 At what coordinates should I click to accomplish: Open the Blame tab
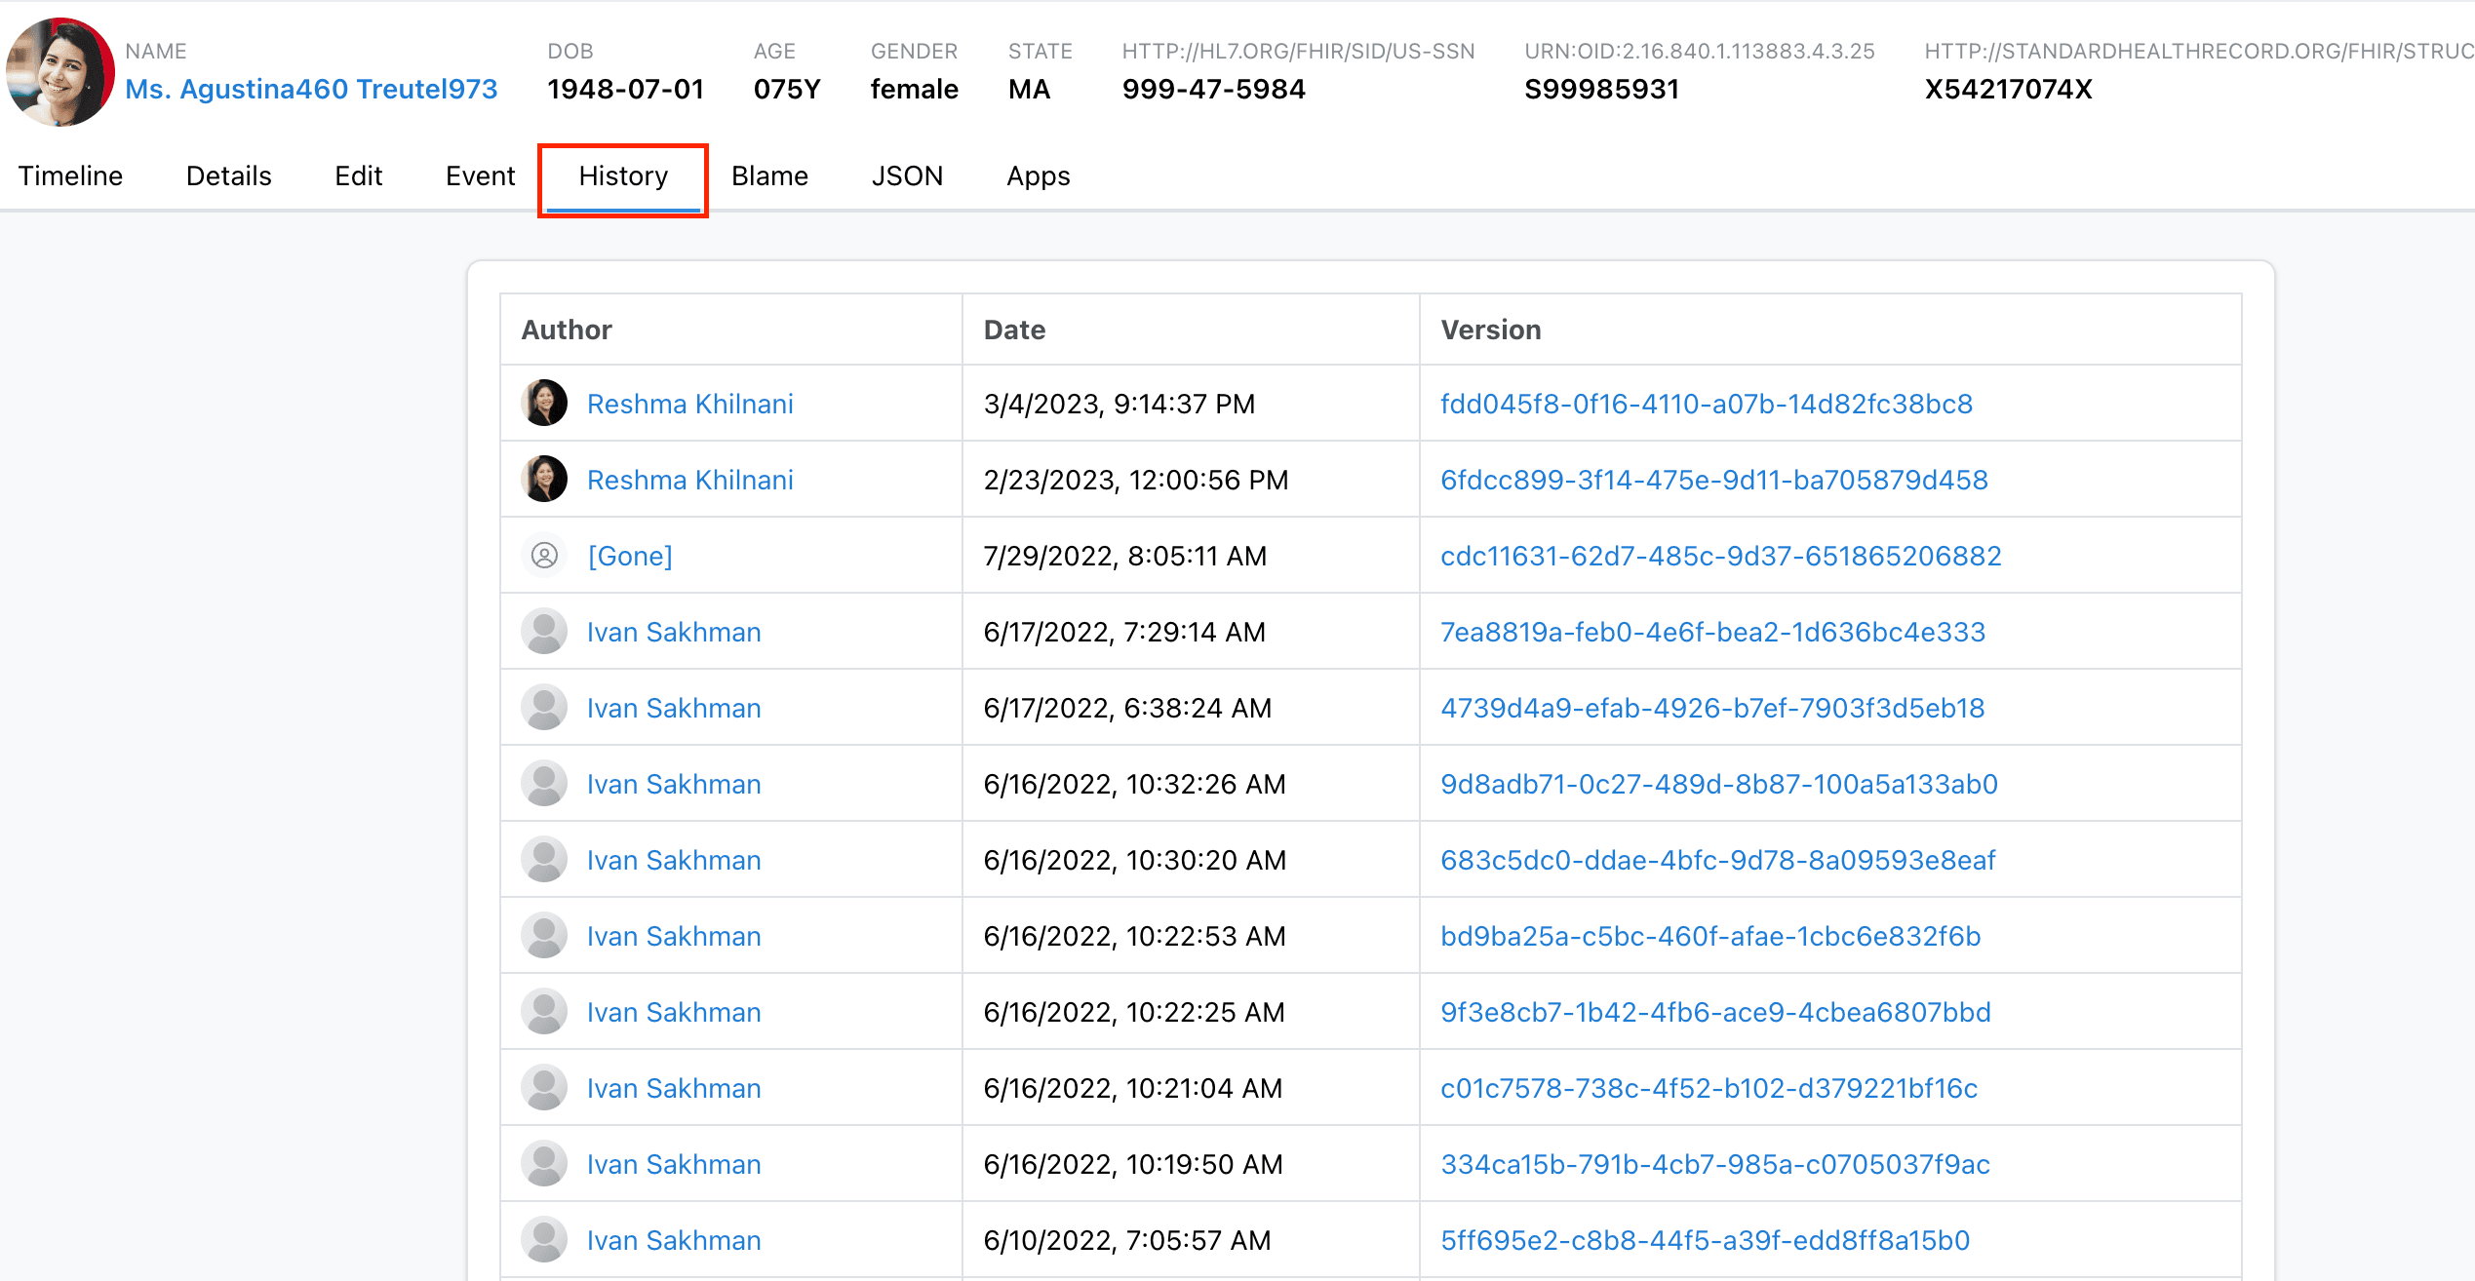pos(769,176)
